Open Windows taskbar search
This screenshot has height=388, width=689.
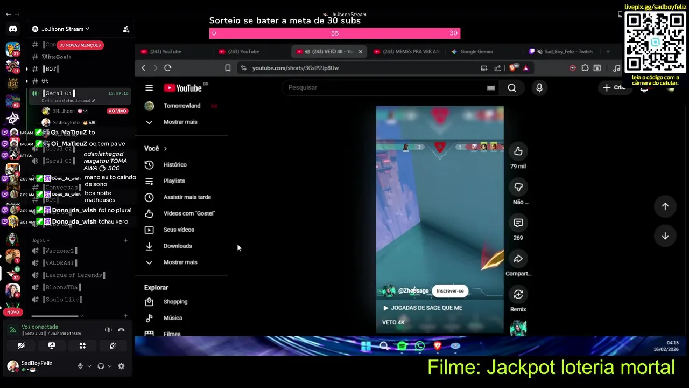click(x=384, y=346)
